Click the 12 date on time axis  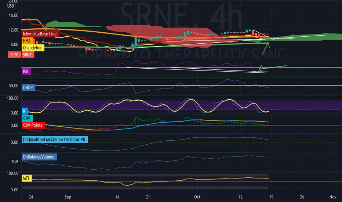240,197
